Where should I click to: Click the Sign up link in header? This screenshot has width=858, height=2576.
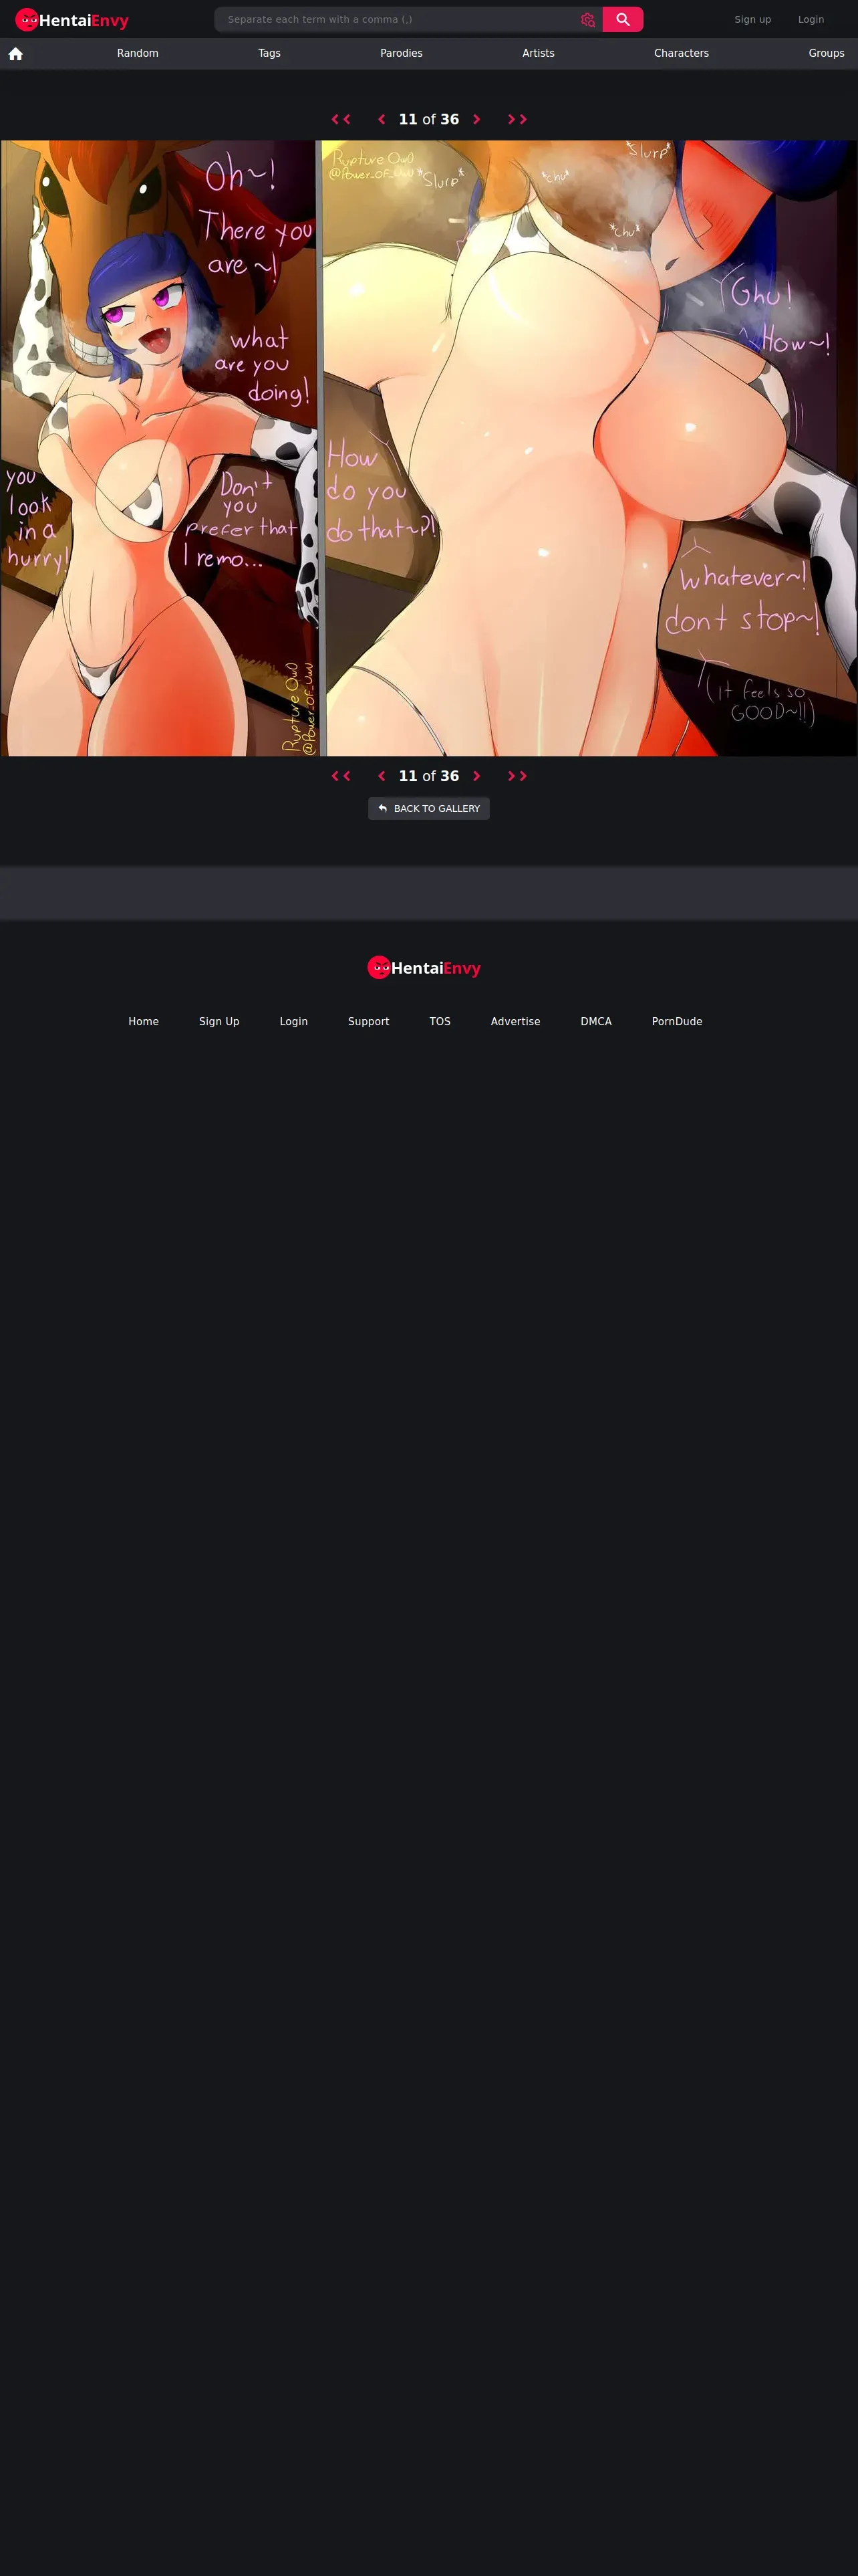(x=753, y=19)
